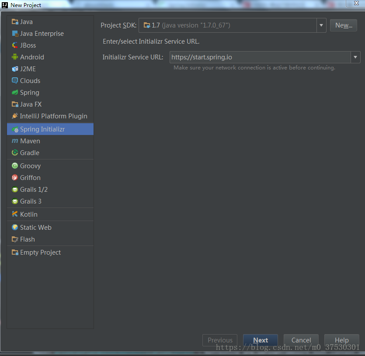Click the Previous button
Viewport: 365px width, 356px height.
(220, 340)
